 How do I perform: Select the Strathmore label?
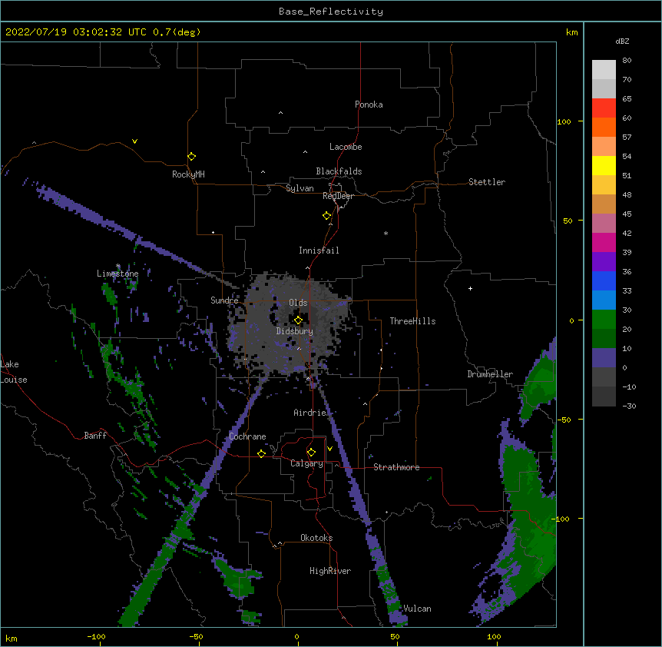tap(396, 467)
